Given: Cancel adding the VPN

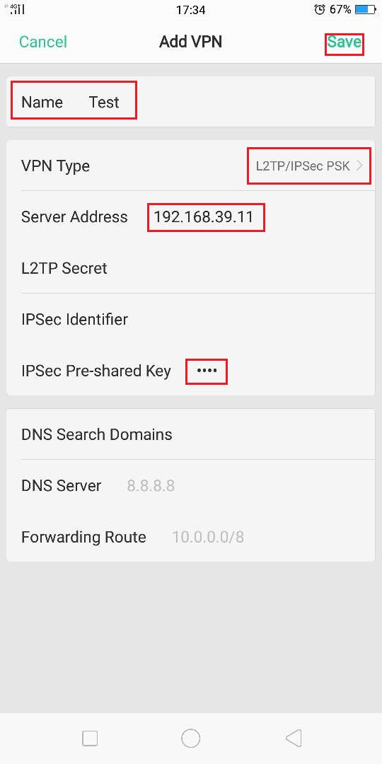Looking at the screenshot, I should tap(43, 42).
